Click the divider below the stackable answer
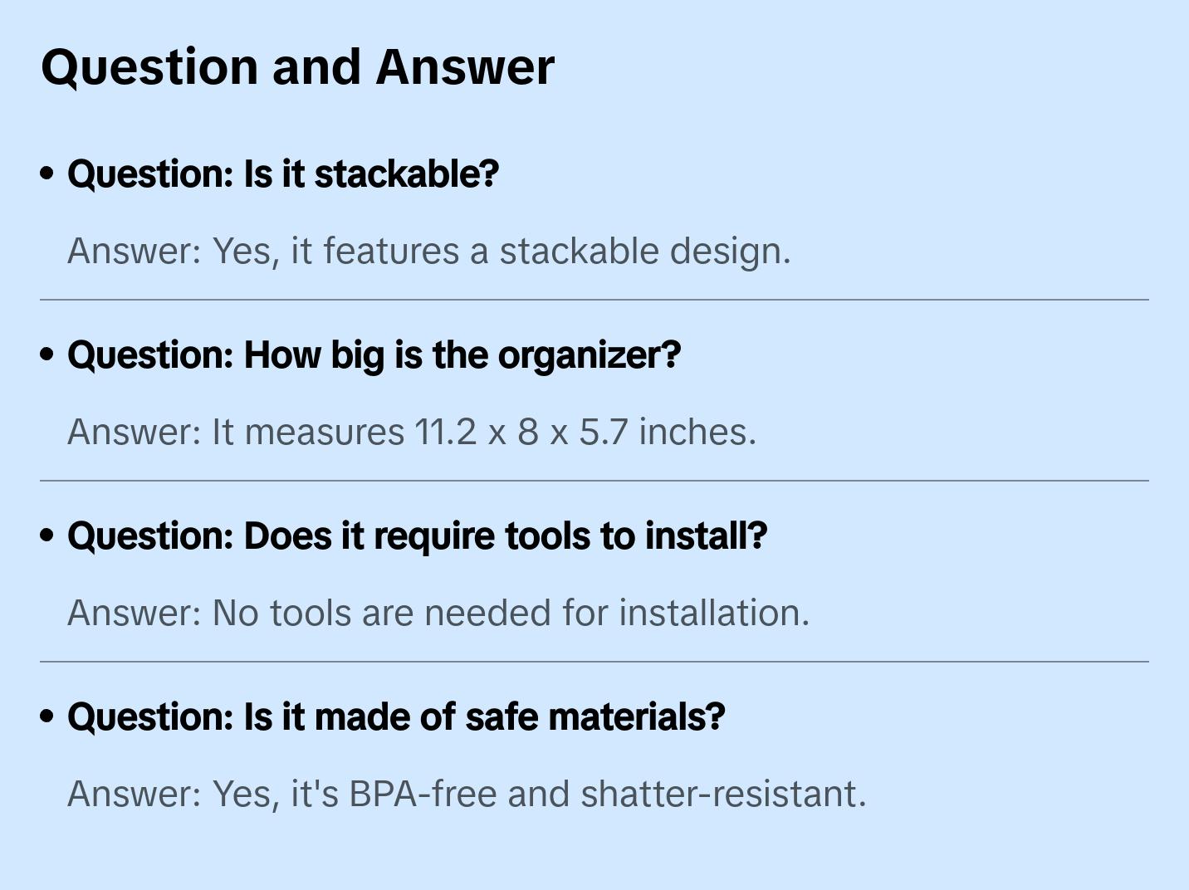1189x890 pixels. click(x=594, y=300)
